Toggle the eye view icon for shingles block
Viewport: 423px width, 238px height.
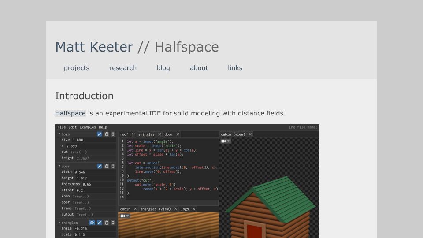pos(92,223)
